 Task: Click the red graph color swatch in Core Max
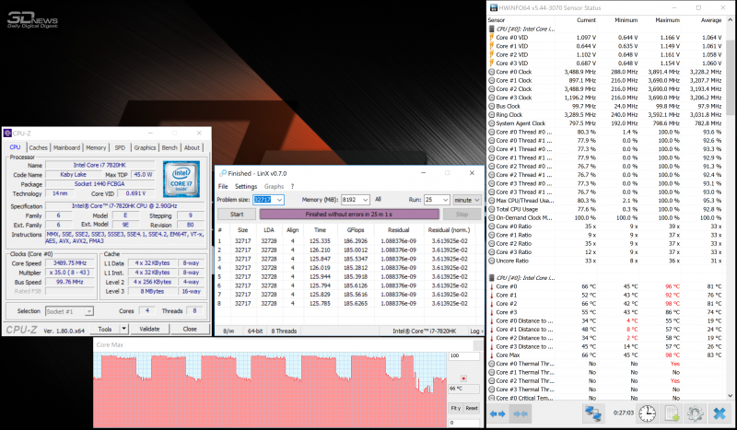pos(463,378)
